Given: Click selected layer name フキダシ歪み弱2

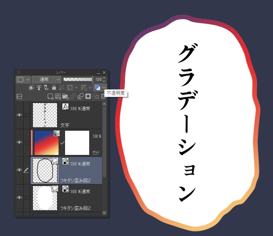Looking at the screenshot, I should pos(75,180).
